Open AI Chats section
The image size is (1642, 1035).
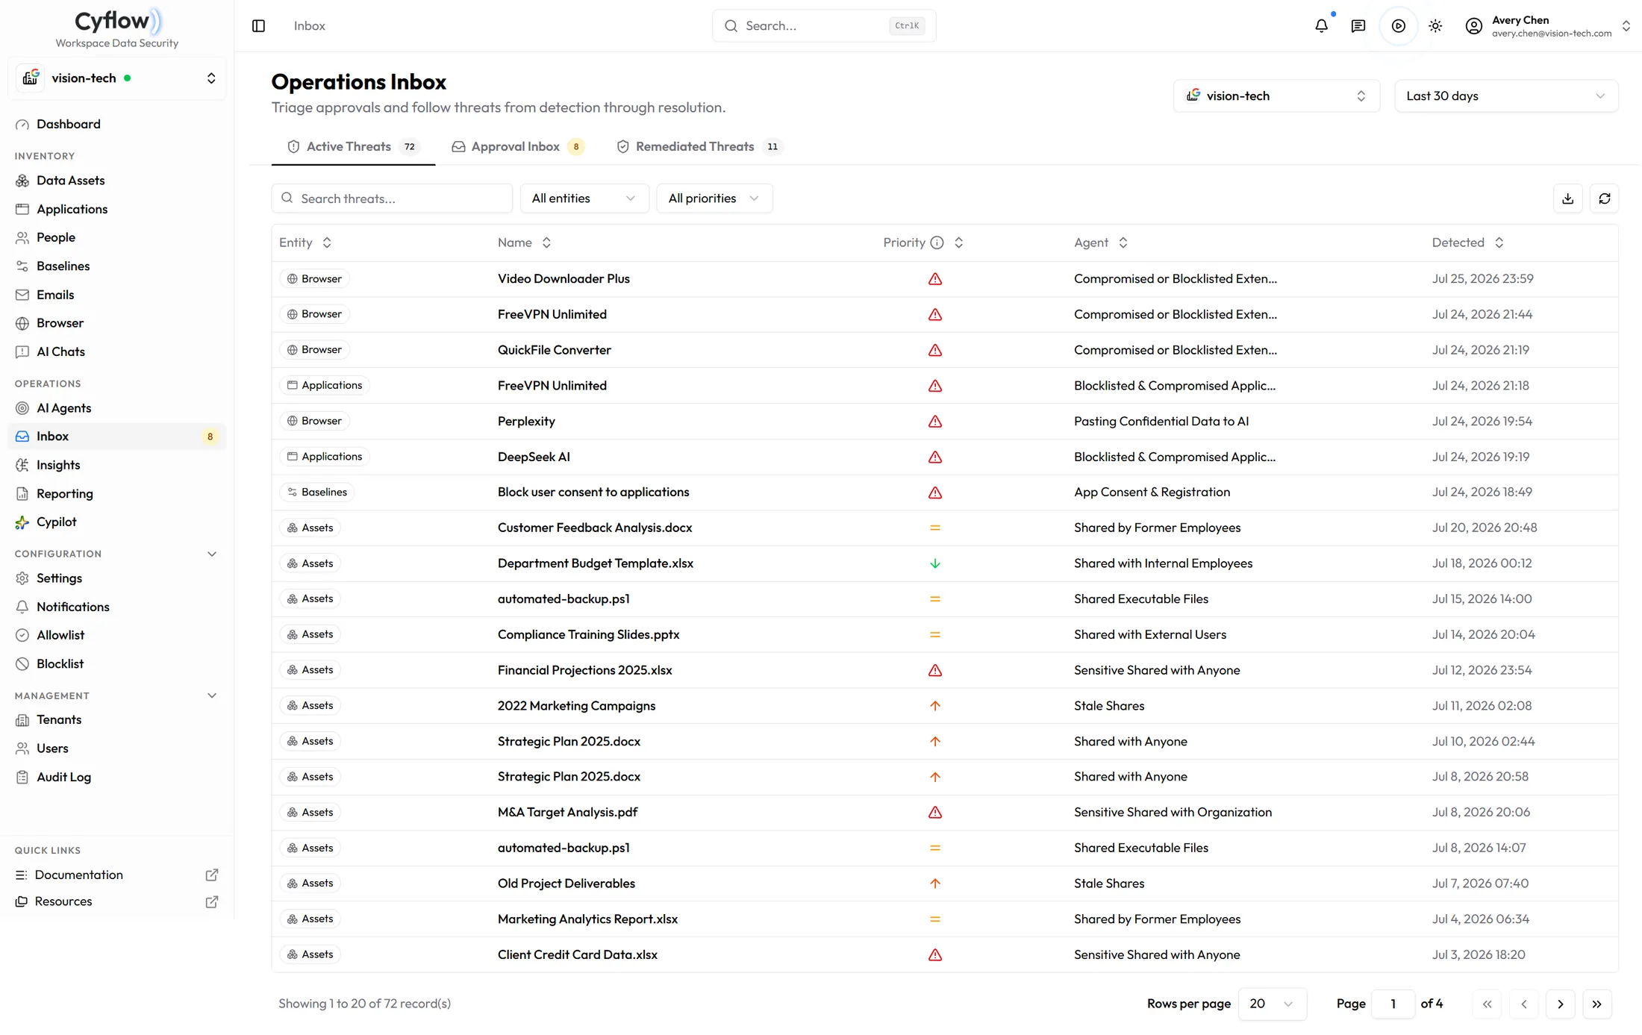click(60, 351)
